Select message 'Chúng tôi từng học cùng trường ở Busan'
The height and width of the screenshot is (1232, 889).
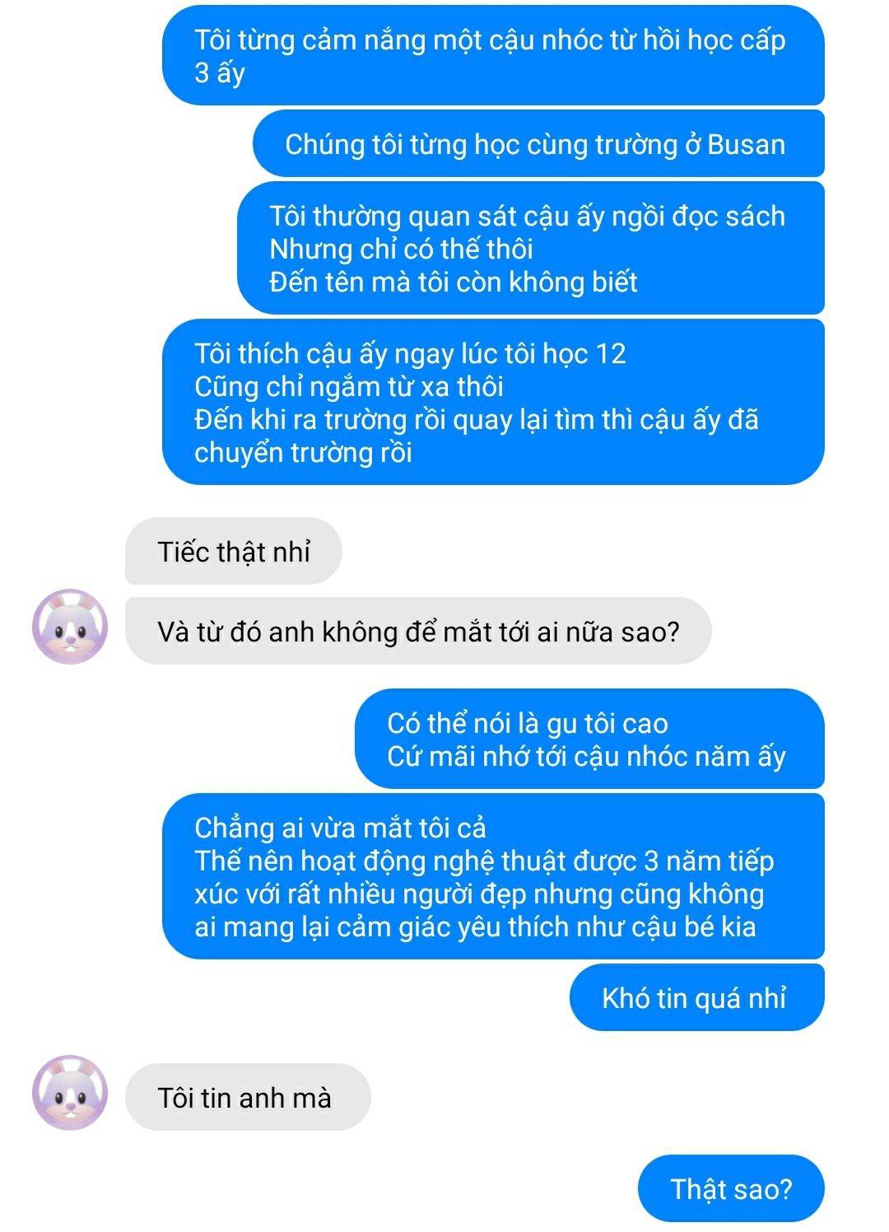click(x=538, y=143)
